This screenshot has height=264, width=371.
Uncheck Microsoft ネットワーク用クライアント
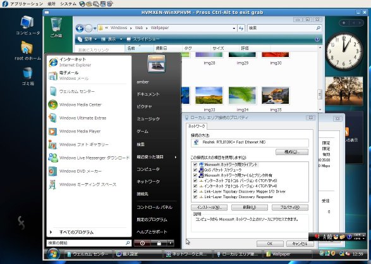tap(195, 165)
